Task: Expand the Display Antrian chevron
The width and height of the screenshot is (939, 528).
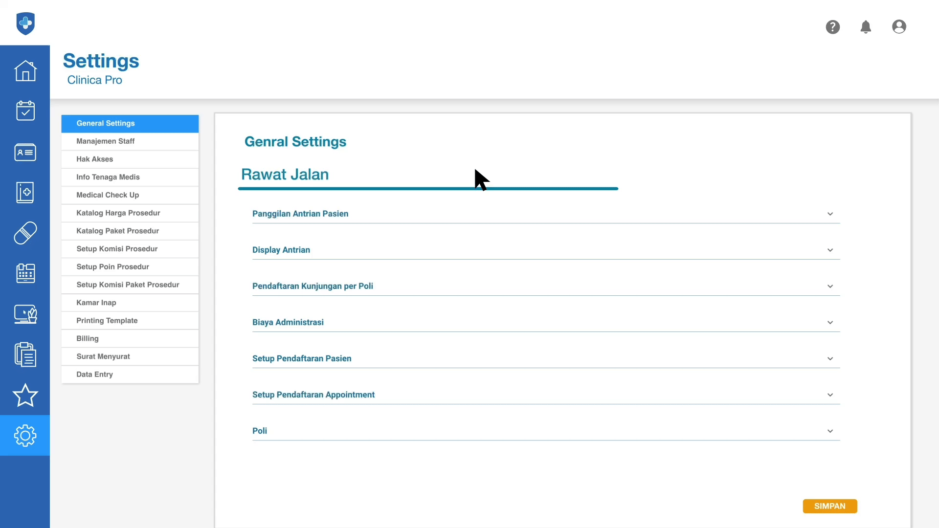Action: click(830, 250)
